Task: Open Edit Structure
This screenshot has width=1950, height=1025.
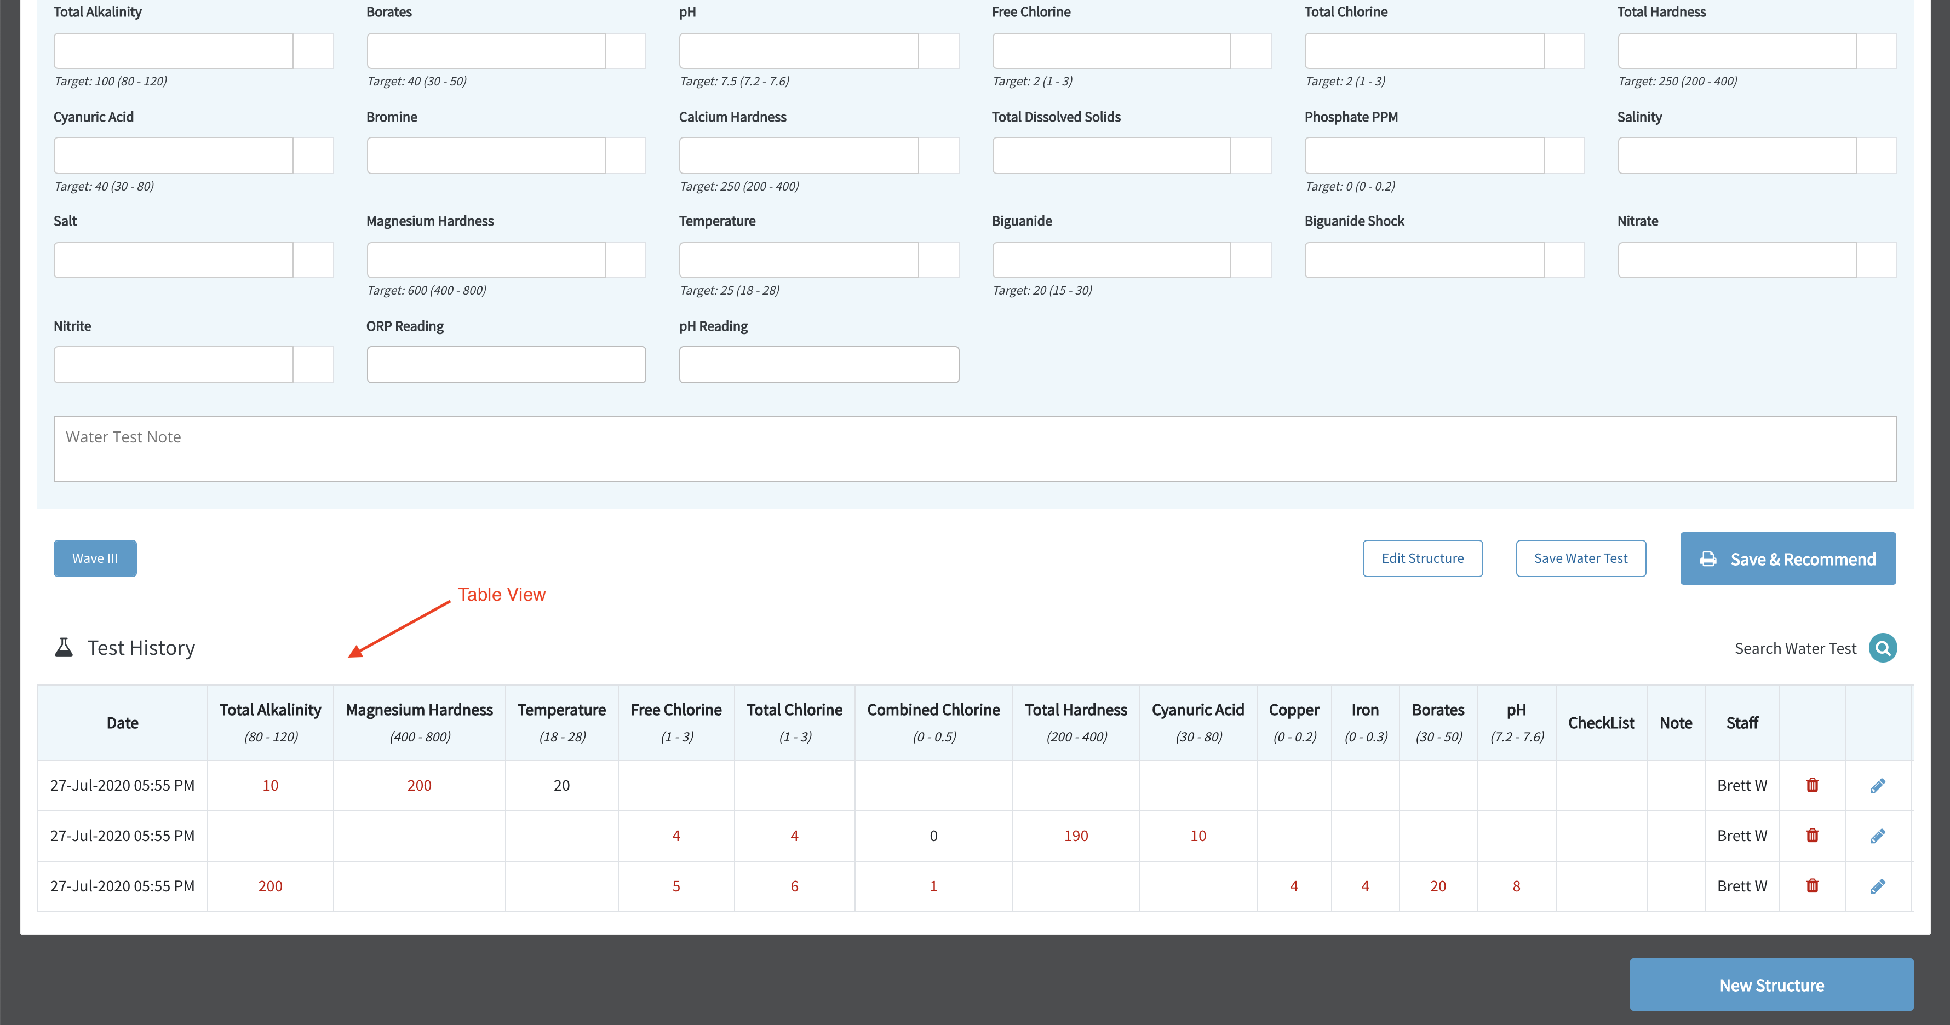Action: (x=1423, y=558)
